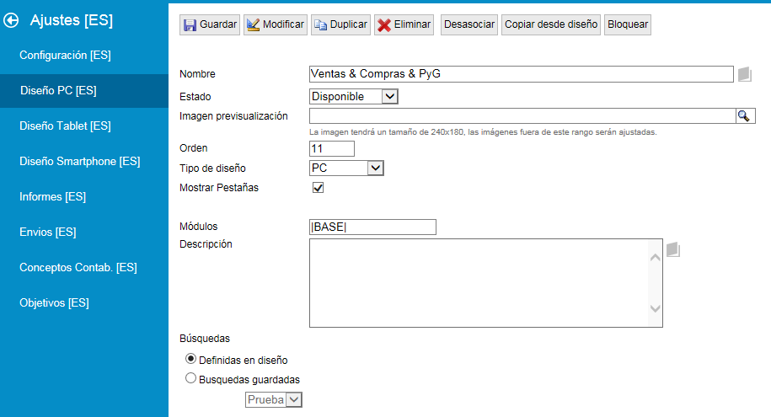The image size is (771, 417).
Task: Open the Prueba saved searches dropdown
Action: click(x=274, y=400)
